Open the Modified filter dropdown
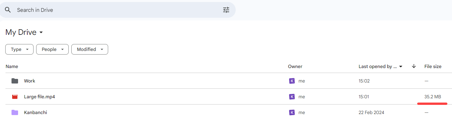Image resolution: width=452 pixels, height=119 pixels. [90, 49]
